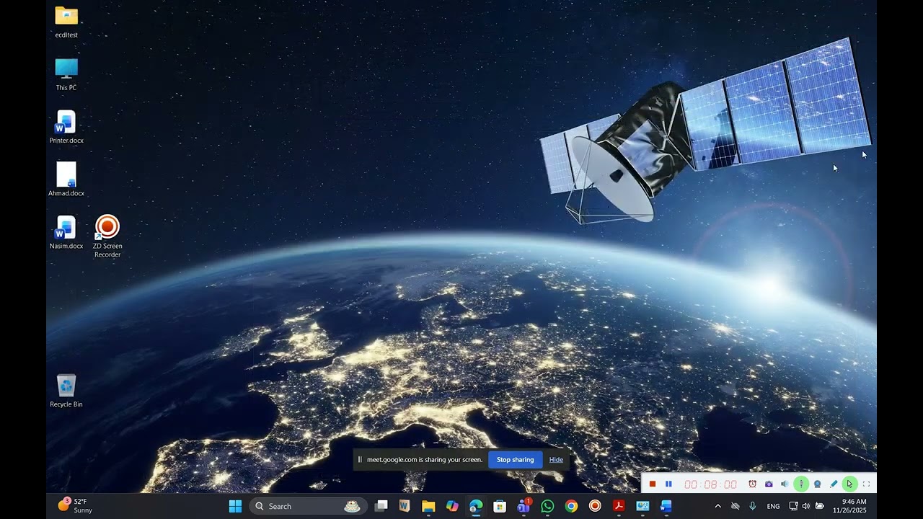Select the Printer.docx desktop file

66,127
